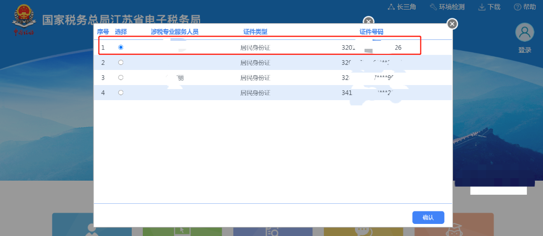Close the dialog with the rightmost X
This screenshot has height=236, width=543.
(452, 24)
